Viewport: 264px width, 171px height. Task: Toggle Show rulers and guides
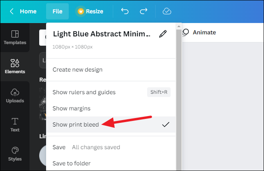(111, 92)
